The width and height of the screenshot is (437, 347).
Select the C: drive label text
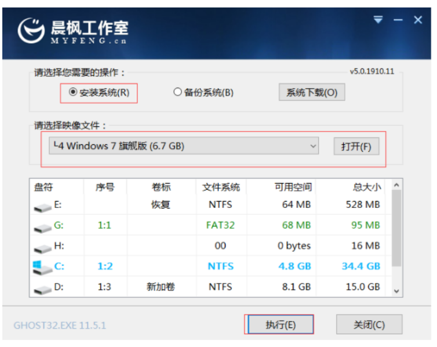pos(59,266)
